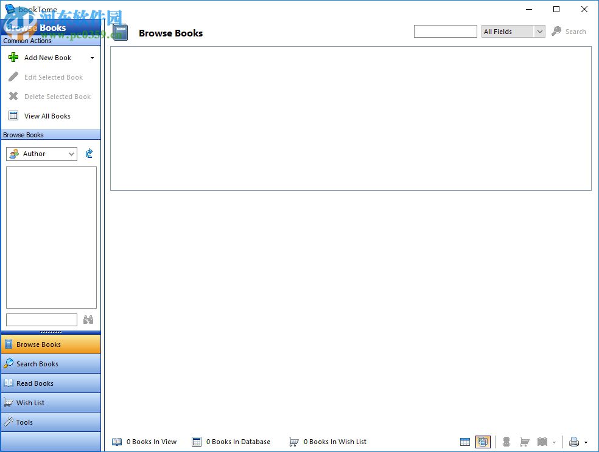Toggle the highlighted cover thumbnails view icon
This screenshot has height=452, width=599.
(483, 442)
